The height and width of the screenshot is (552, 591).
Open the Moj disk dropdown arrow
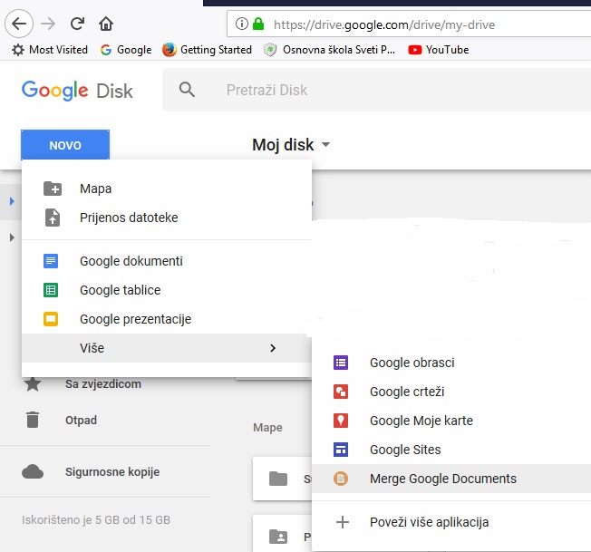(326, 145)
